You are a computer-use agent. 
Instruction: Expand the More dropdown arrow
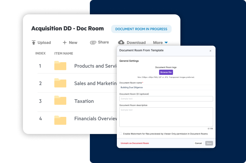166,42
